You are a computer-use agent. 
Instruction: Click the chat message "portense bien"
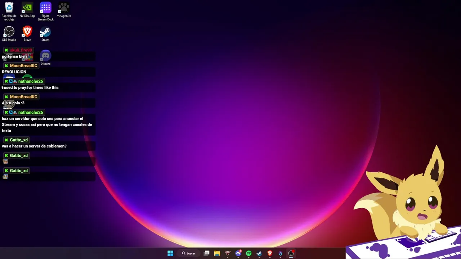[x=14, y=56]
